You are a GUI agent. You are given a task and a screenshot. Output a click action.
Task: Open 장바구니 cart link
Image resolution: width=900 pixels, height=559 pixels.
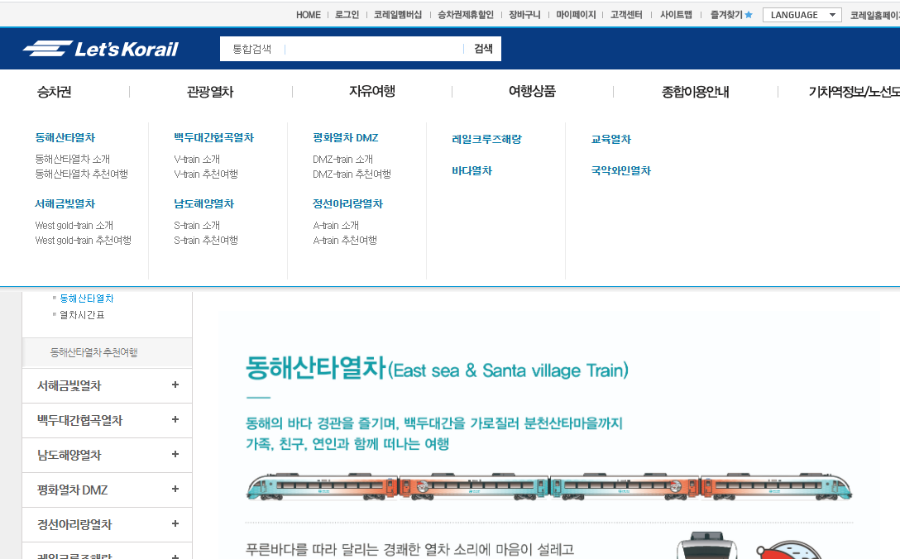pyautogui.click(x=524, y=15)
